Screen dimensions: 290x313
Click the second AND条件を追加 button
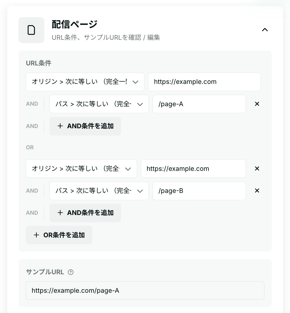(85, 213)
